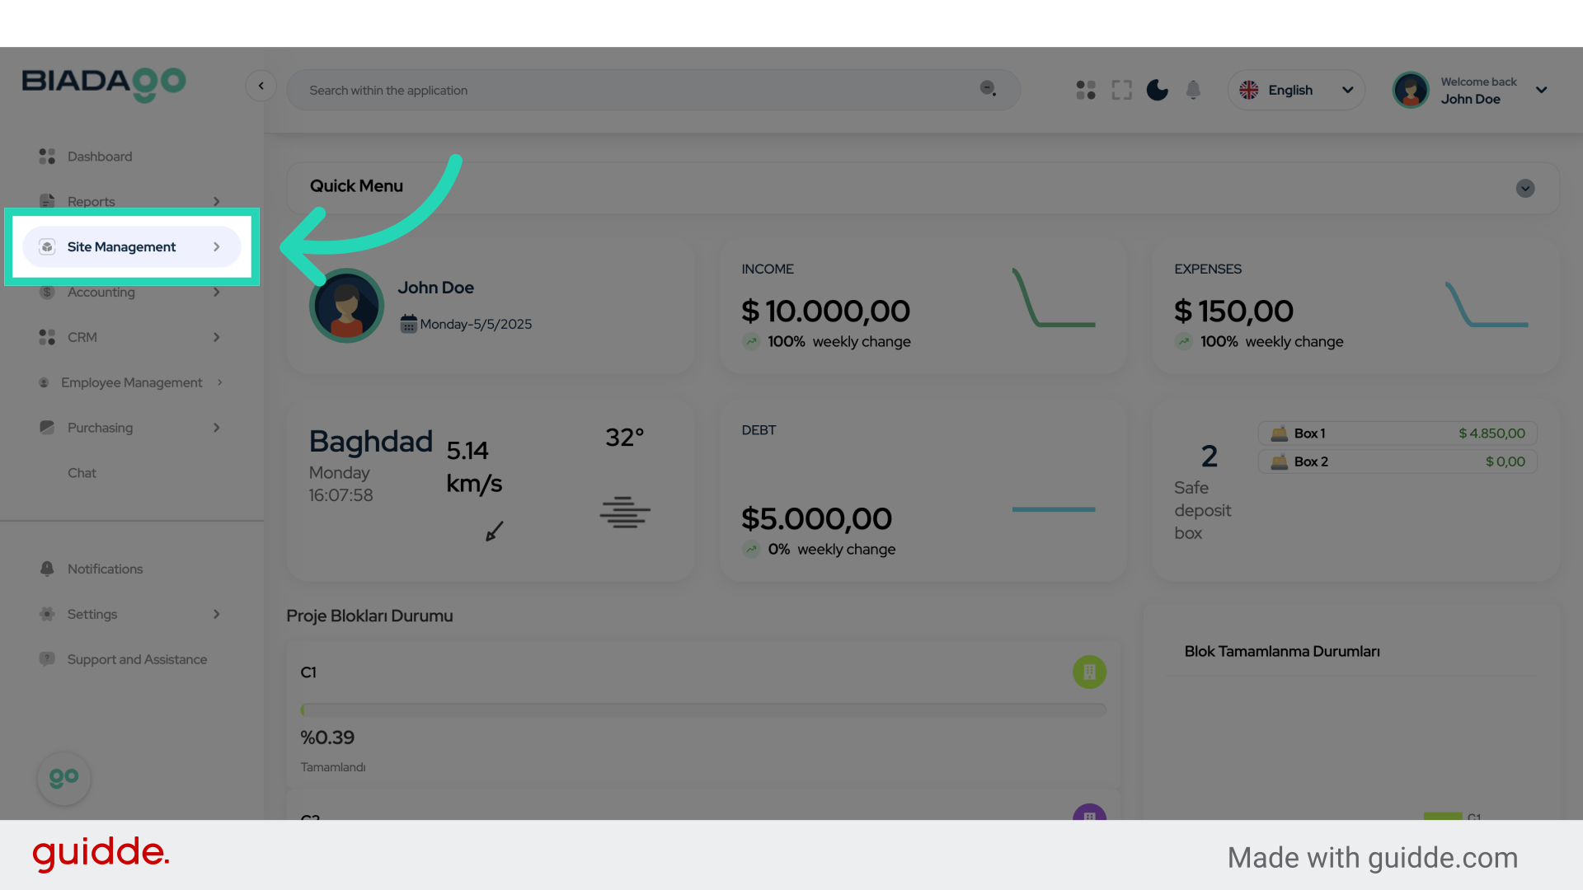Open the Chat link

tap(82, 473)
